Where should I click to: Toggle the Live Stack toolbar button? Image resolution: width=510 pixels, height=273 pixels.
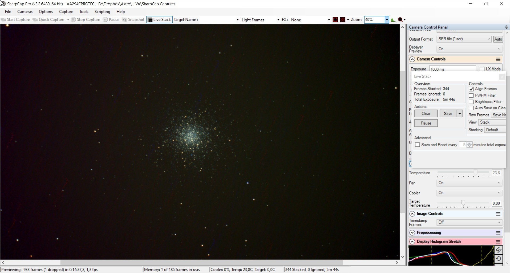[159, 20]
